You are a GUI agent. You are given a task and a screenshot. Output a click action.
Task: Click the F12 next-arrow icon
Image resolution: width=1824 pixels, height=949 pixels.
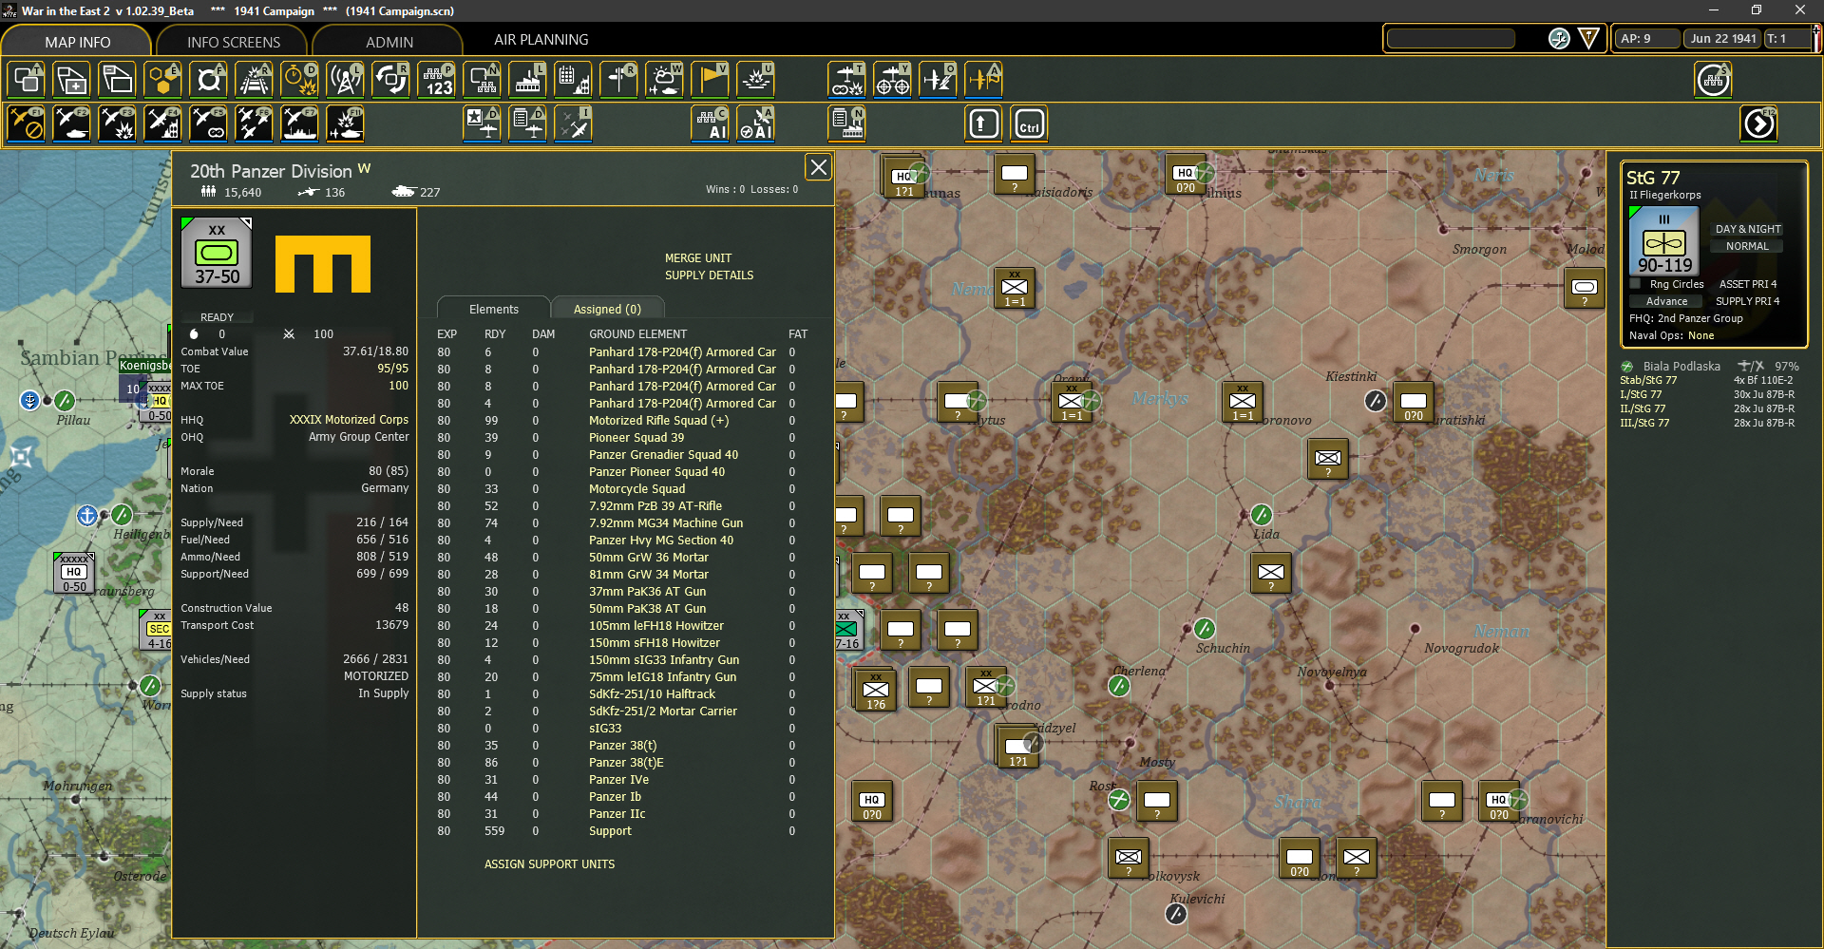(x=1758, y=123)
